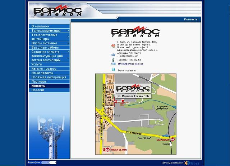Click the Сырецкая metro M icon on map
This screenshot has height=166, width=230.
click(172, 140)
